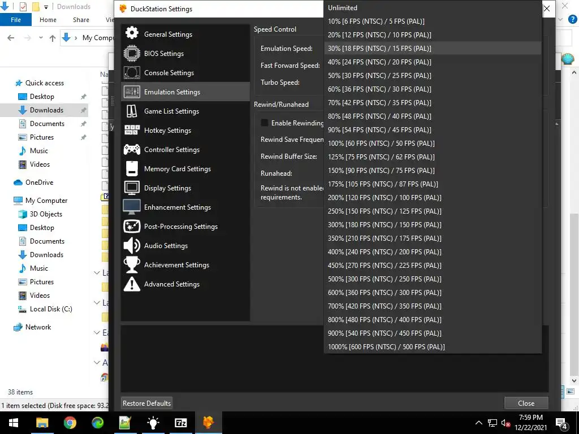Open the notification center icon
Image resolution: width=579 pixels, height=434 pixels.
pyautogui.click(x=561, y=423)
